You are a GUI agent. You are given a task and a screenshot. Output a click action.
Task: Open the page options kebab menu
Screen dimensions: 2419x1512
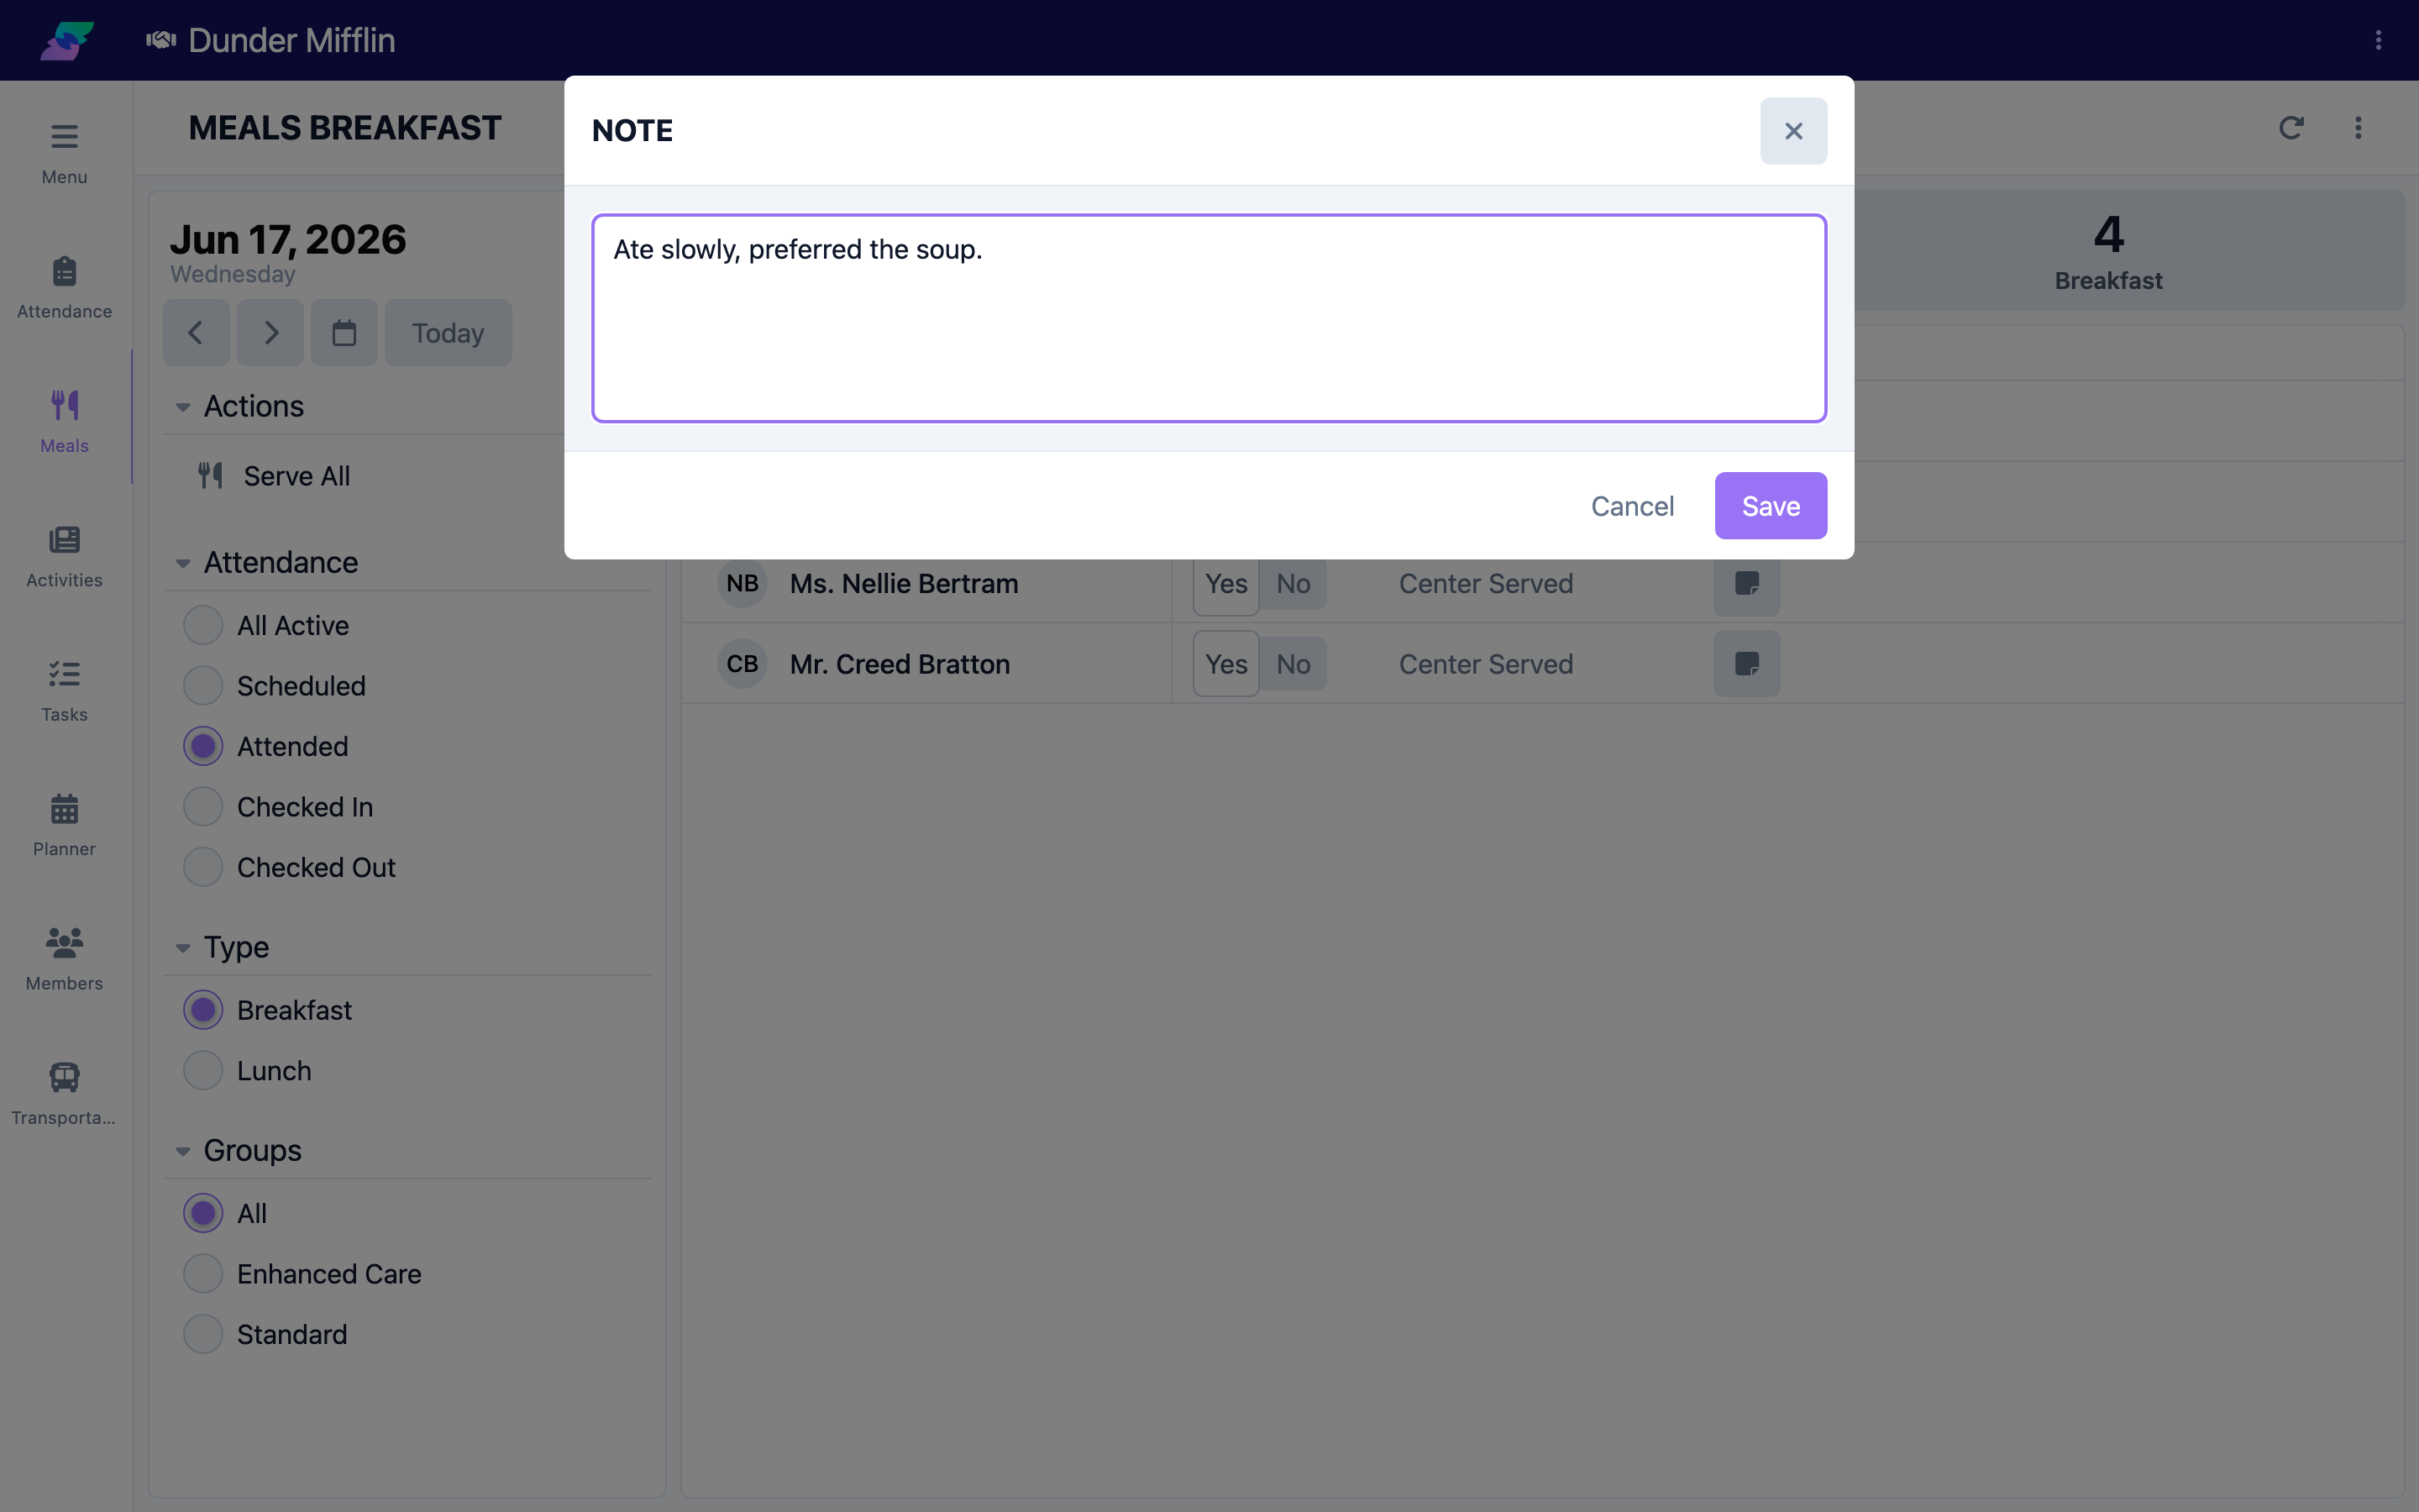[x=2358, y=128]
